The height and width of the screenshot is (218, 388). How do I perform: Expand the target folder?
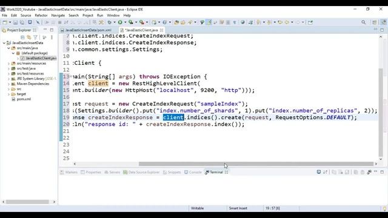point(8,94)
